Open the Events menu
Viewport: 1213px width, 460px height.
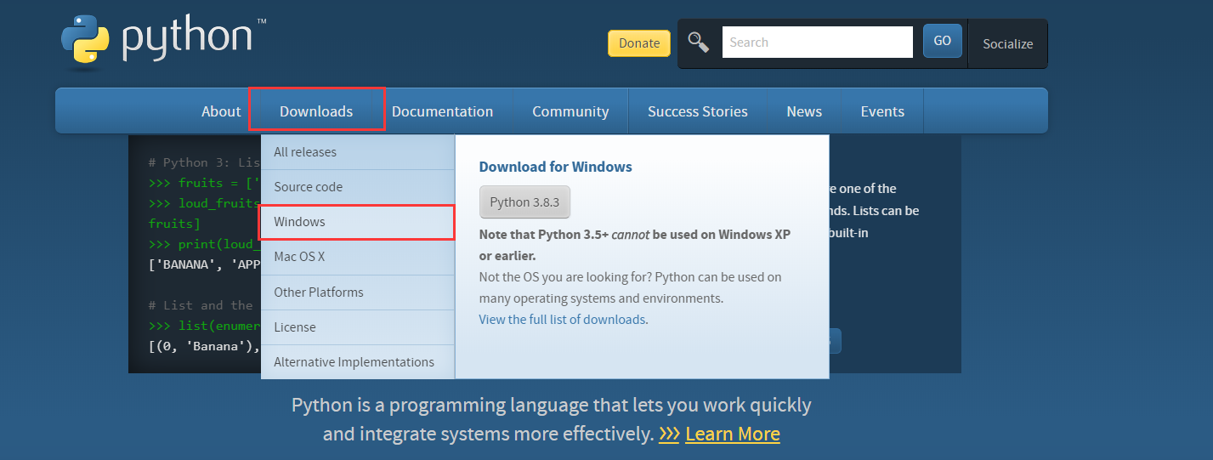coord(882,111)
